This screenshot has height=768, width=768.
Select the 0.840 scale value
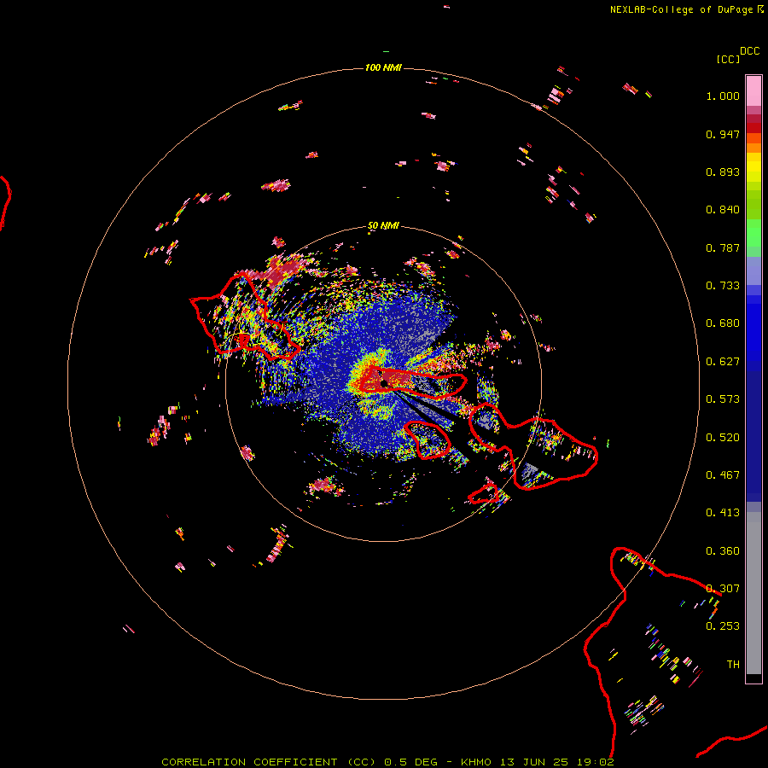(x=723, y=210)
